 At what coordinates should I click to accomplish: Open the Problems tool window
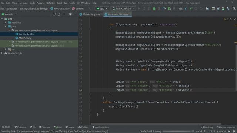[x=20, y=127]
